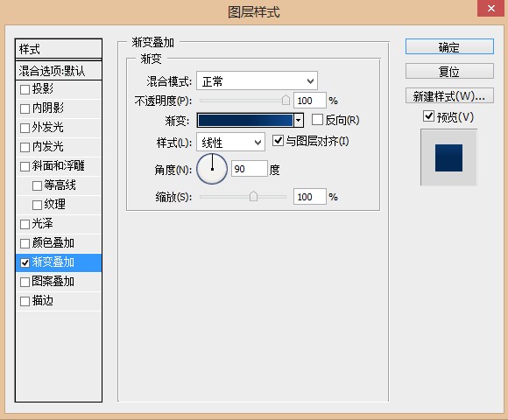
Task: Click the gradient preview thumbnail square
Action: click(448, 157)
